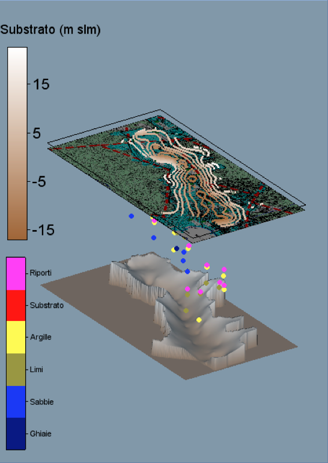Click the Limi legend label
The image size is (328, 463).
pyautogui.click(x=37, y=370)
